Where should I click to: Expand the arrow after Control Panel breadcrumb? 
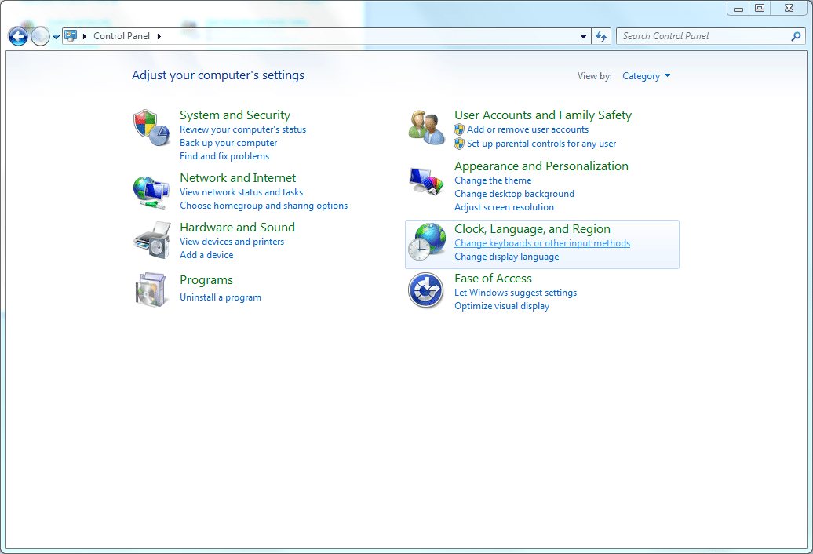[159, 36]
